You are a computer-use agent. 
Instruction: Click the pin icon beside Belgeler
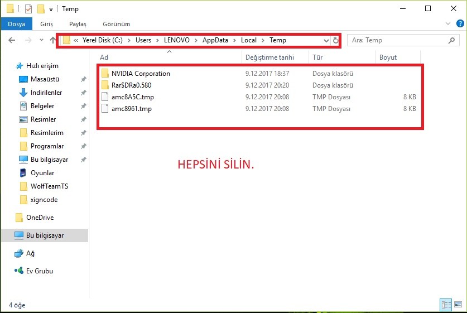click(83, 106)
